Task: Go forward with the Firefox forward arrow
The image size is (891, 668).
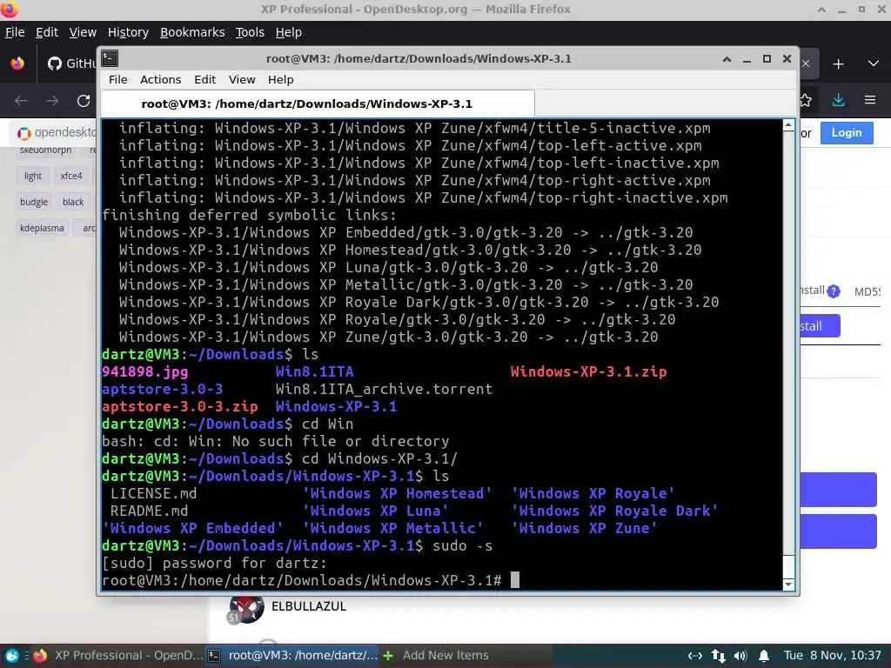Action: tap(52, 101)
